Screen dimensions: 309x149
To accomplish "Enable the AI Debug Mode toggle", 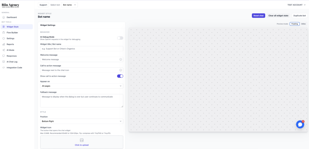I will 120,38.
